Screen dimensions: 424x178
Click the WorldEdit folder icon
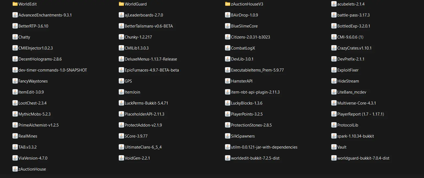coord(15,4)
